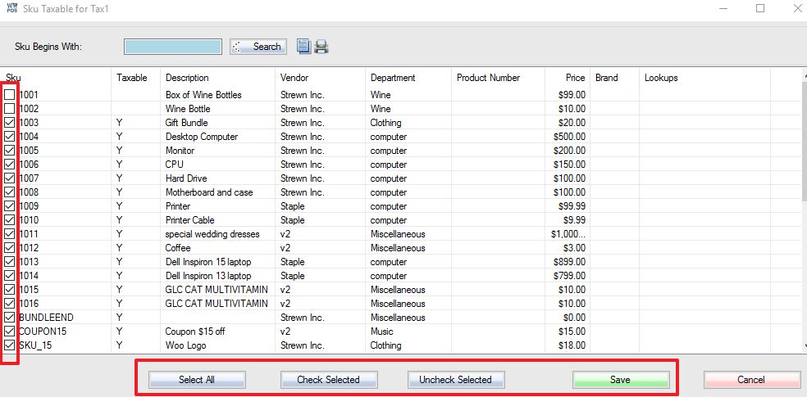Select the Gift Bundle description cell
The image size is (807, 397).
186,122
